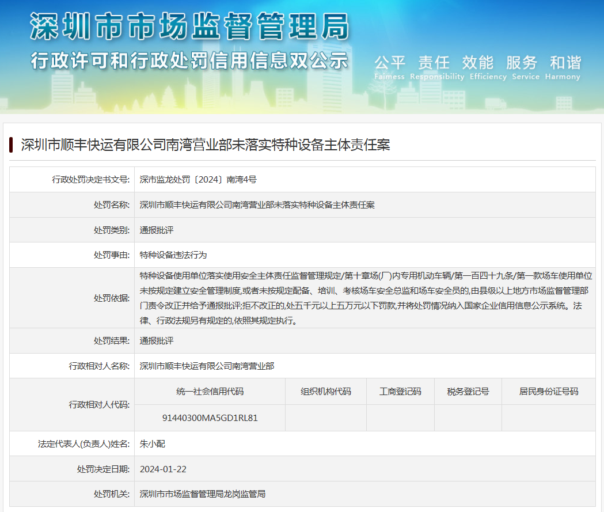Select the 责任 Responsibility slogan in banner
The width and height of the screenshot is (604, 512).
(437, 68)
